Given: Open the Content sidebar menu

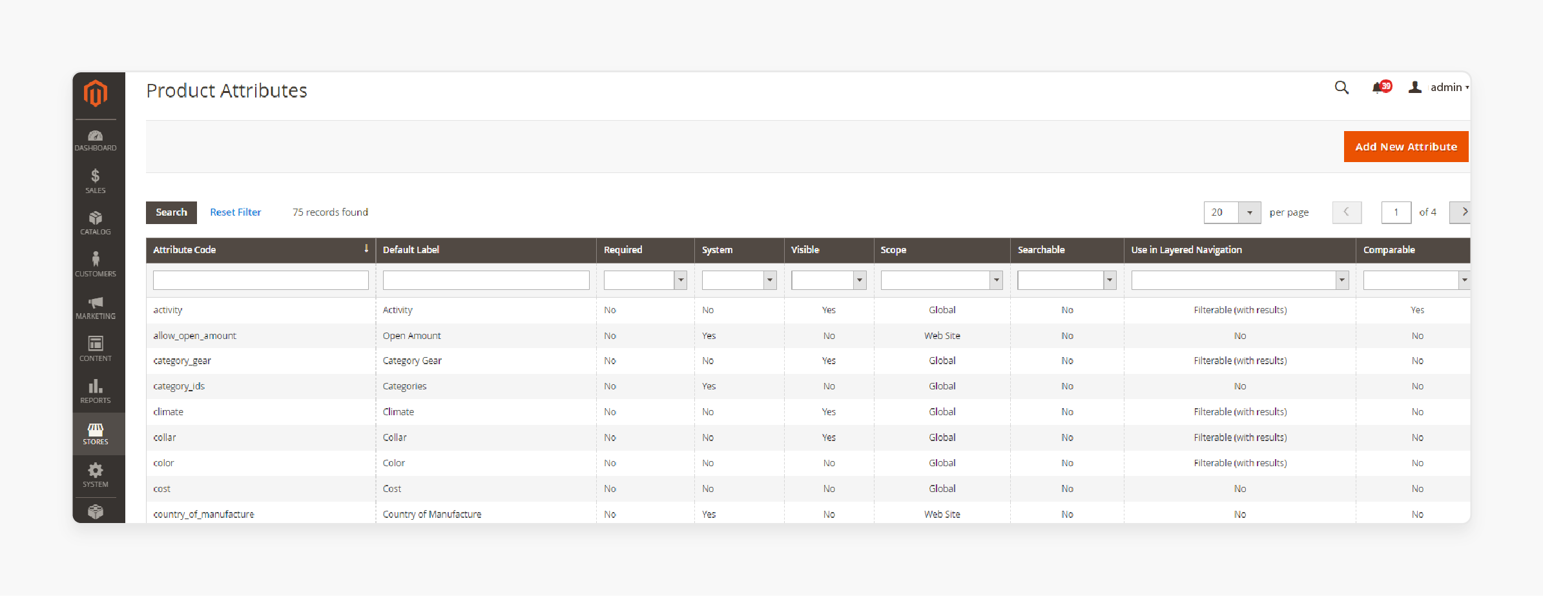Looking at the screenshot, I should tap(96, 349).
